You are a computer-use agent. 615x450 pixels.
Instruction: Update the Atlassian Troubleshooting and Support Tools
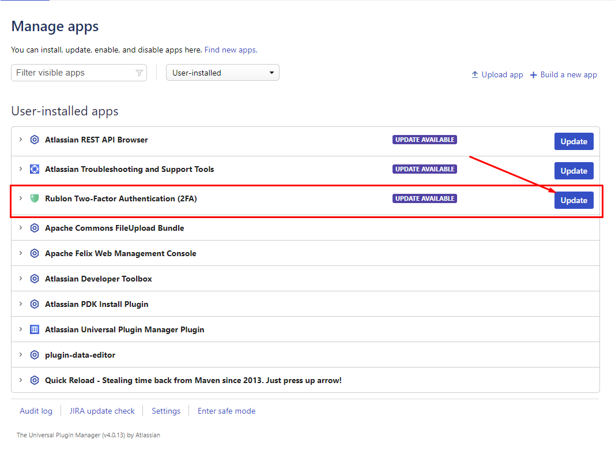(574, 171)
